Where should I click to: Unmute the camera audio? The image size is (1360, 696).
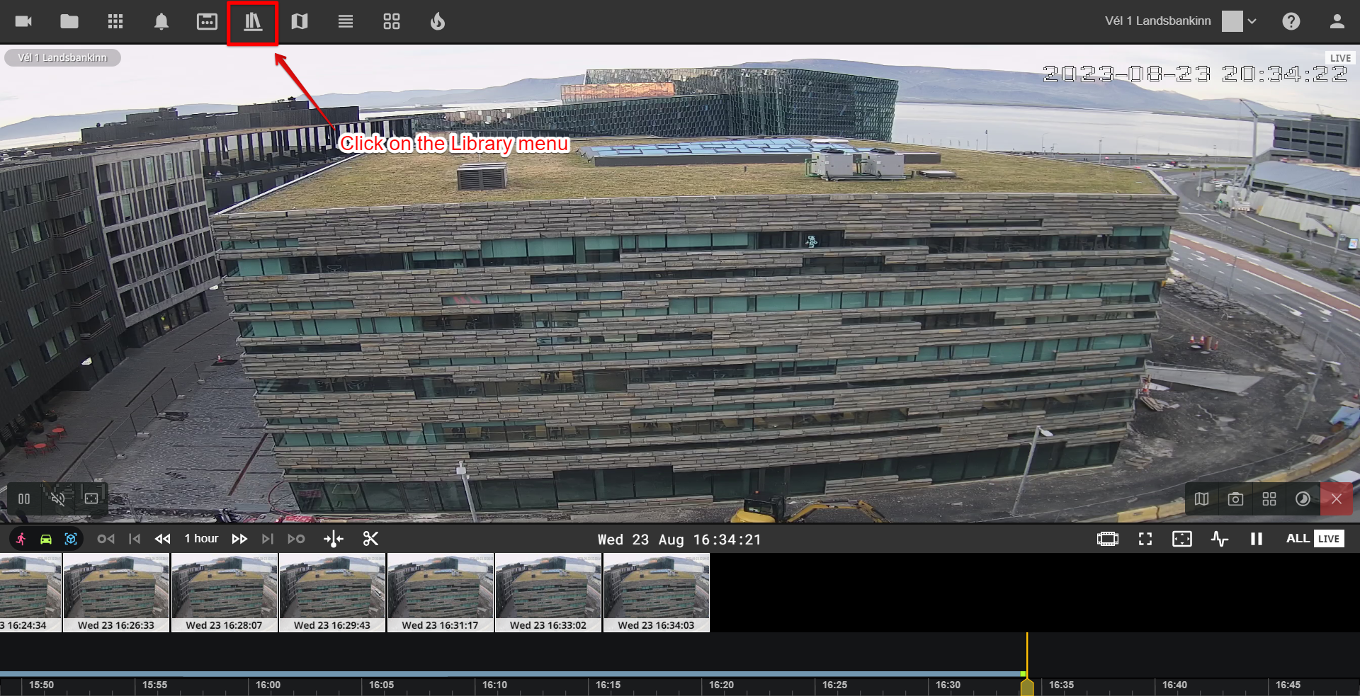58,498
